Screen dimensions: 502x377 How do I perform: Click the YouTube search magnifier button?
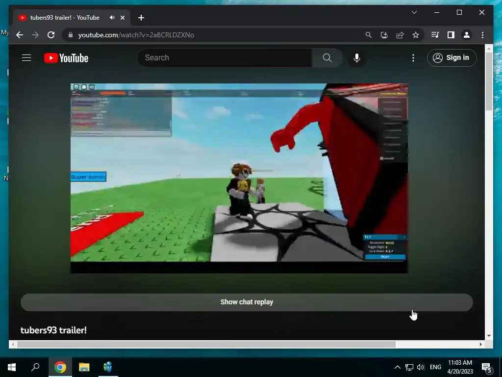pos(327,58)
